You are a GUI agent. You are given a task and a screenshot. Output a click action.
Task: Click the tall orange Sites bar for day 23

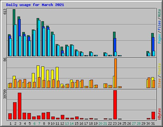click(x=116, y=73)
